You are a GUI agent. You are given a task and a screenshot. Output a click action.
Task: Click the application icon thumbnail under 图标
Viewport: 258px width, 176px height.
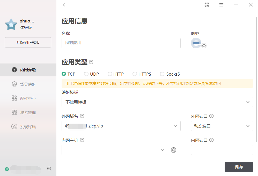click(x=196, y=43)
